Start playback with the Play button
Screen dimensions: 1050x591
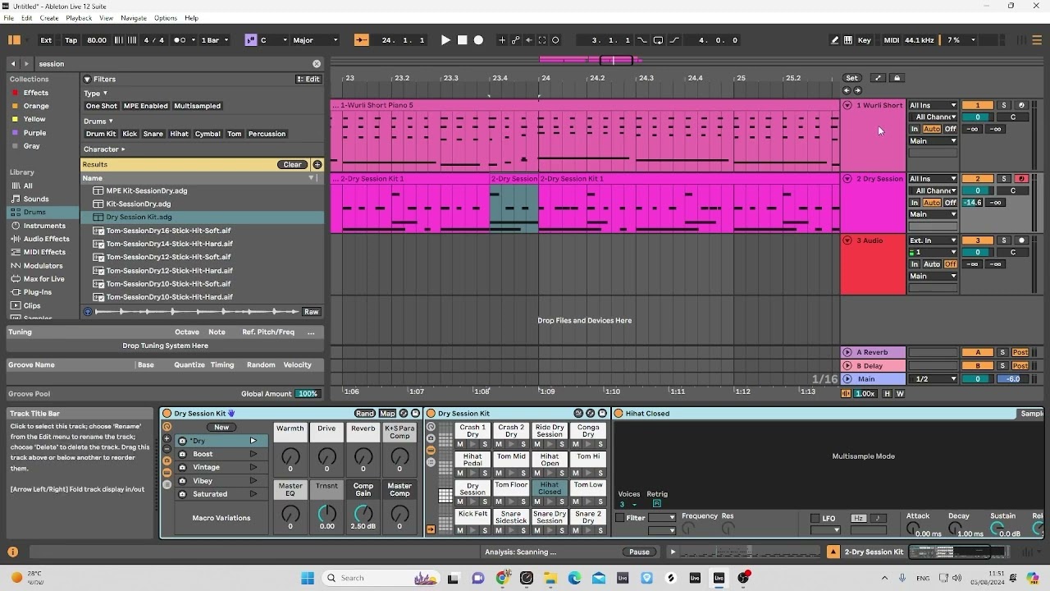[x=445, y=40]
